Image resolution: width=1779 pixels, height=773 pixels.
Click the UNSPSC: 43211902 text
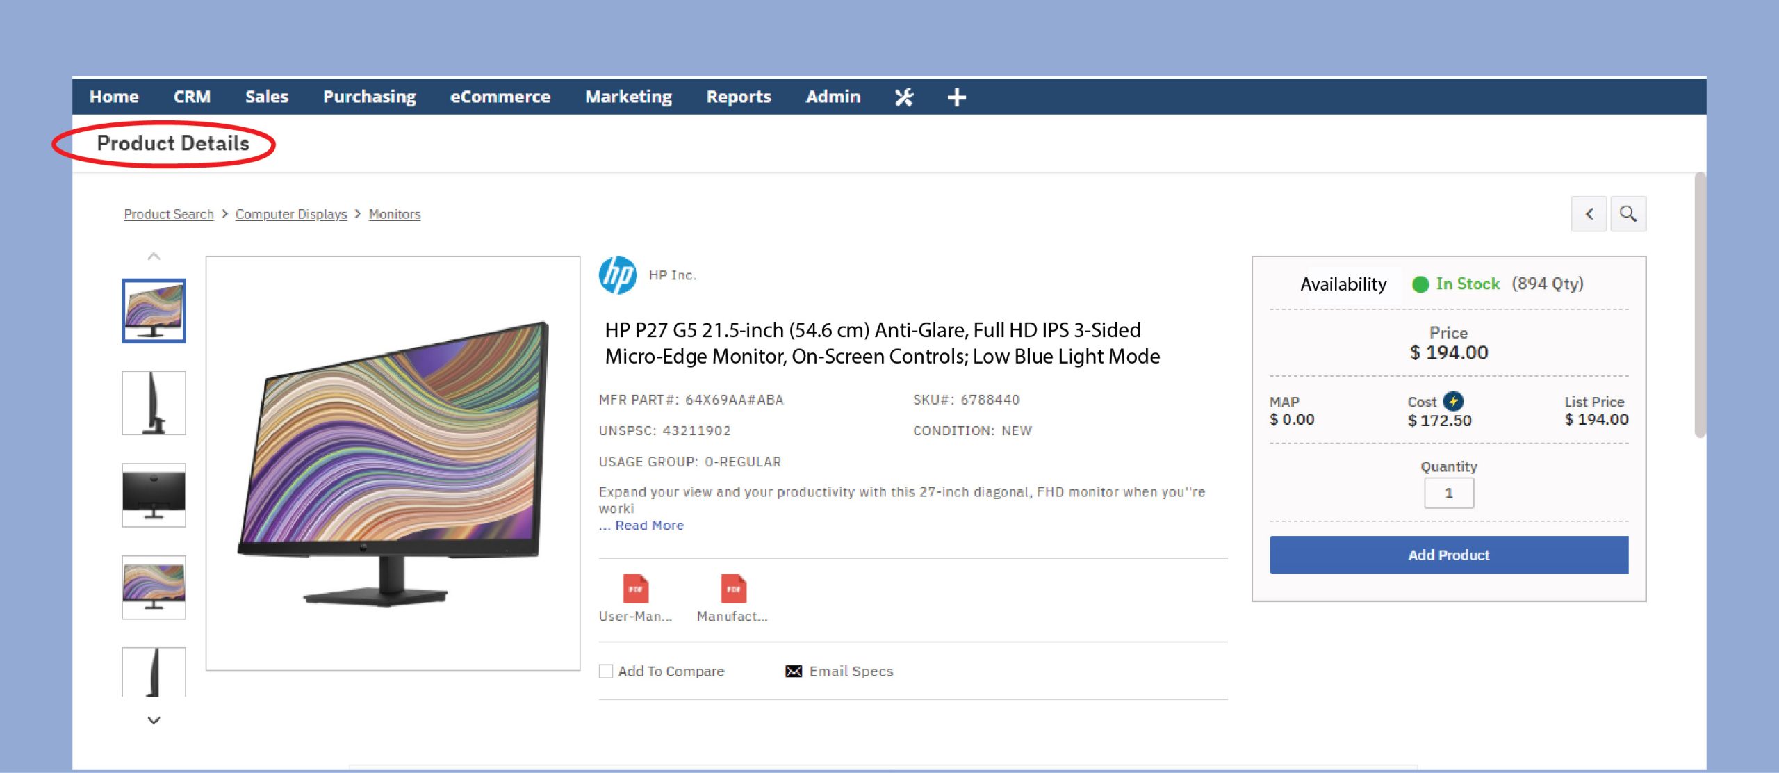(x=664, y=430)
